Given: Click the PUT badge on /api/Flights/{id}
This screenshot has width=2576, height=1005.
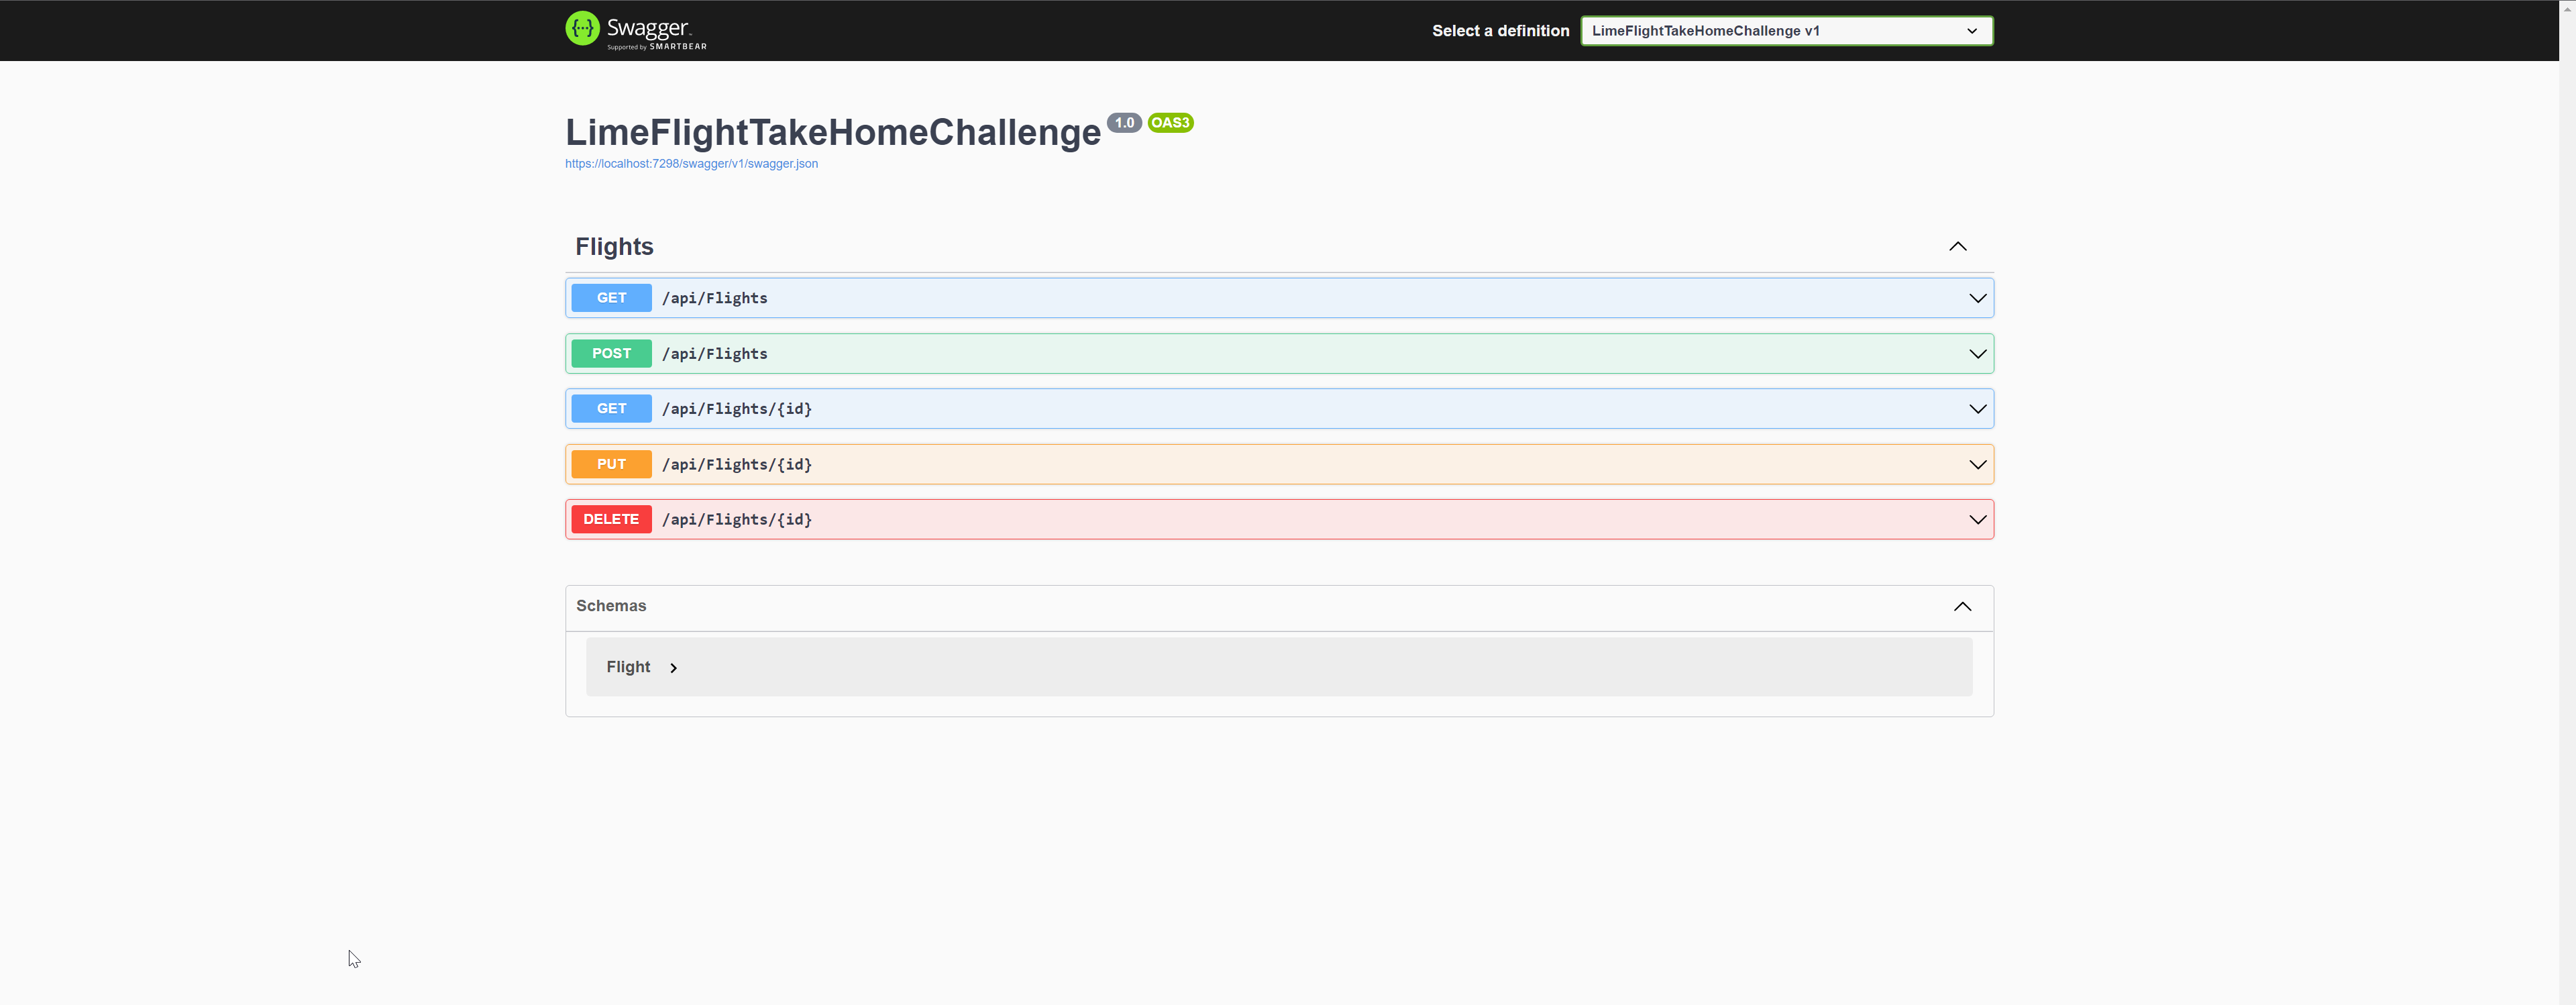Looking at the screenshot, I should click(x=610, y=464).
